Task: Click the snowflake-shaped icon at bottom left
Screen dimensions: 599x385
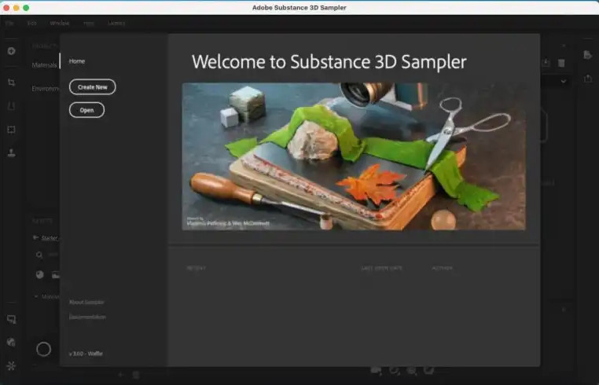Action: tap(12, 366)
